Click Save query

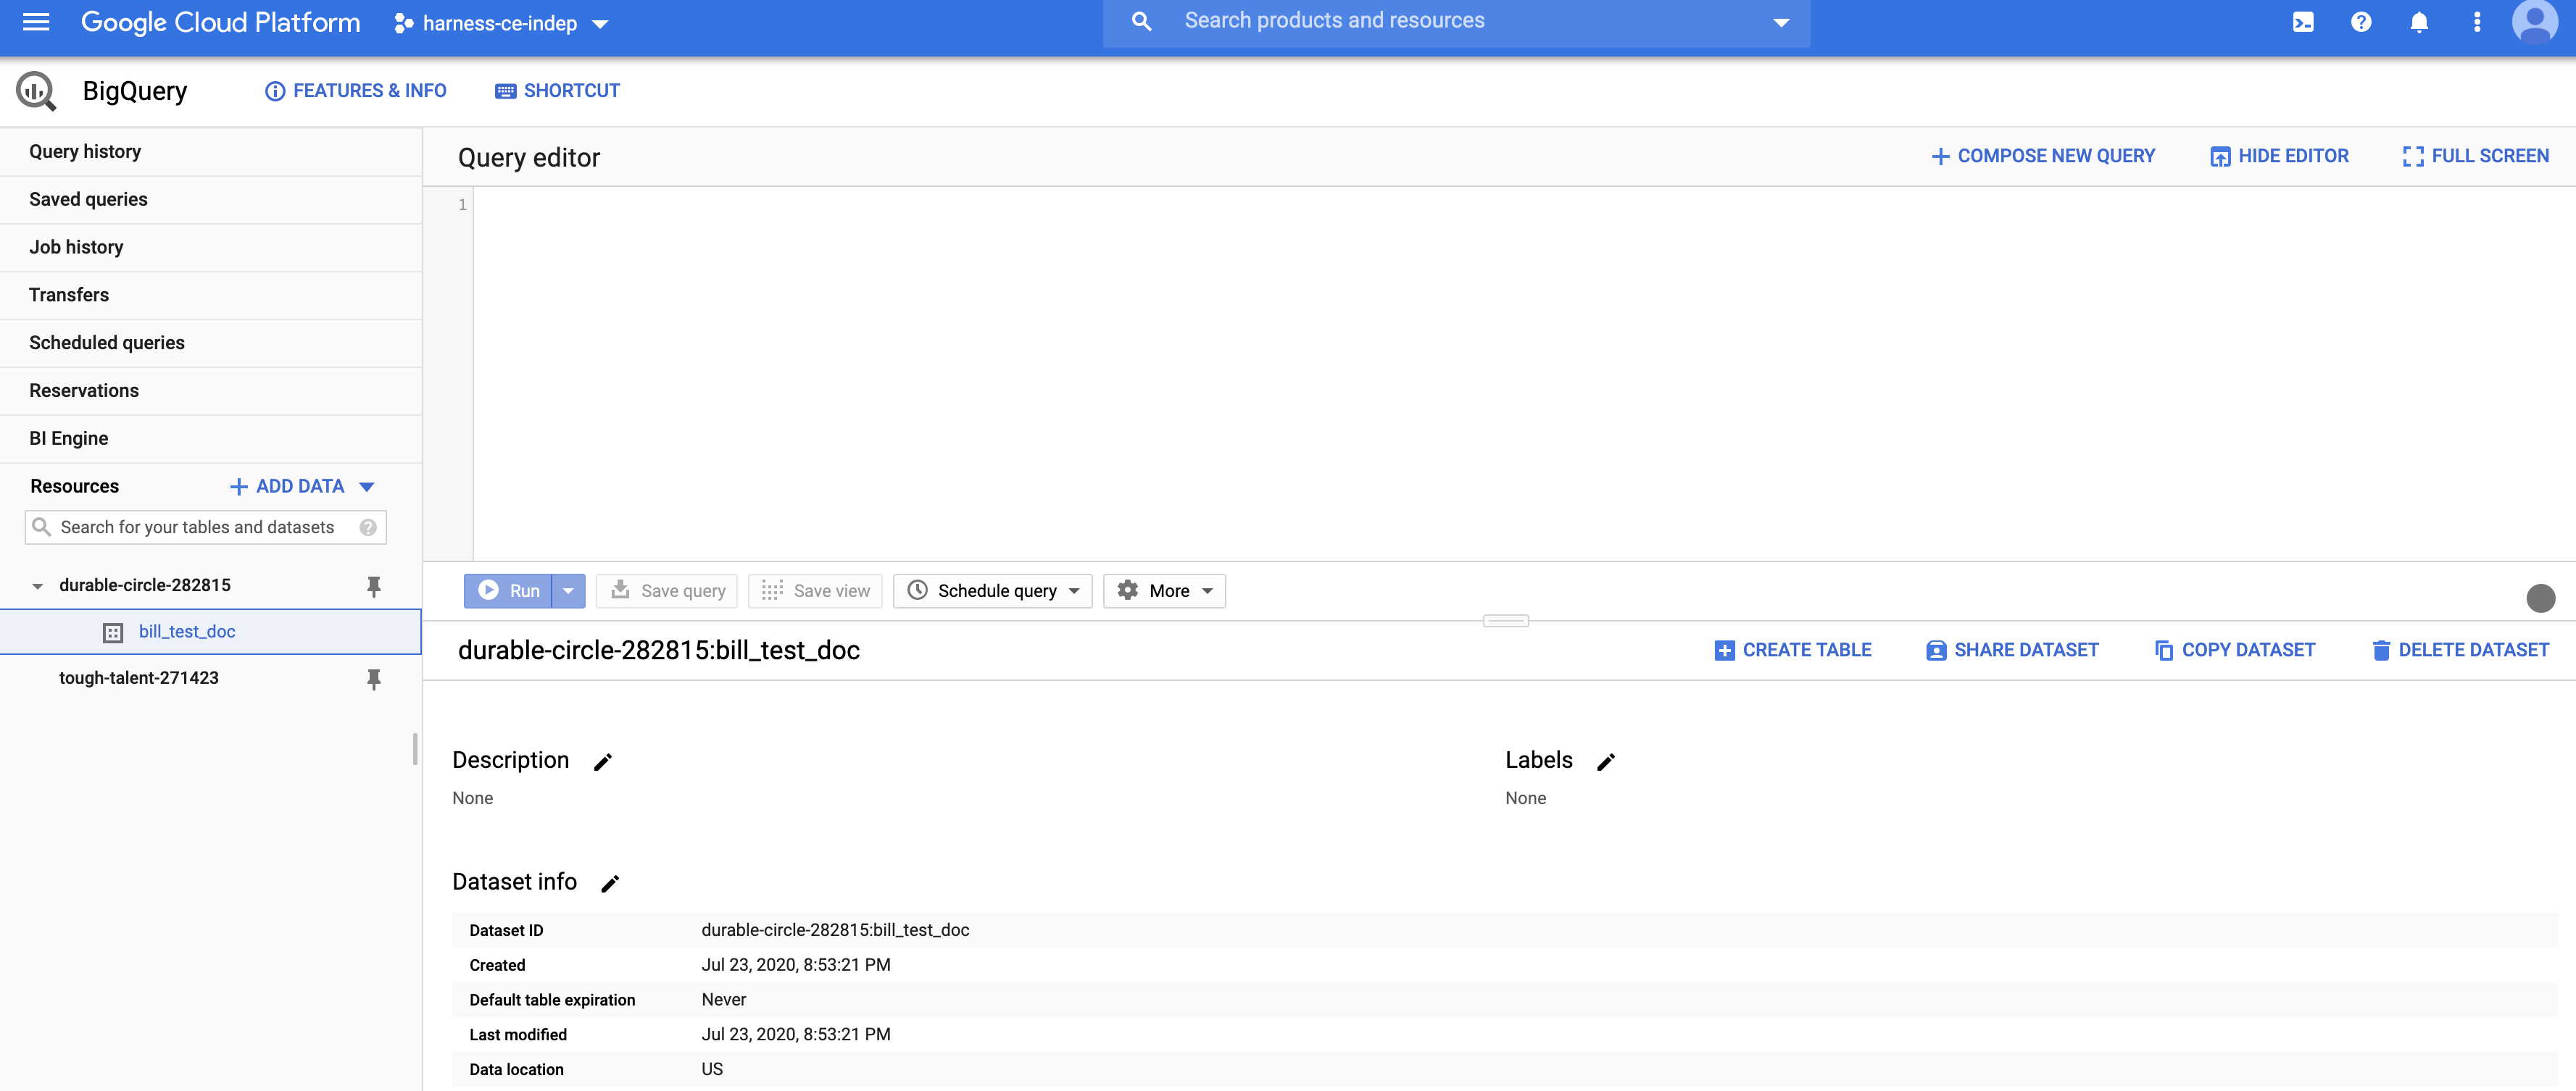[x=667, y=590]
